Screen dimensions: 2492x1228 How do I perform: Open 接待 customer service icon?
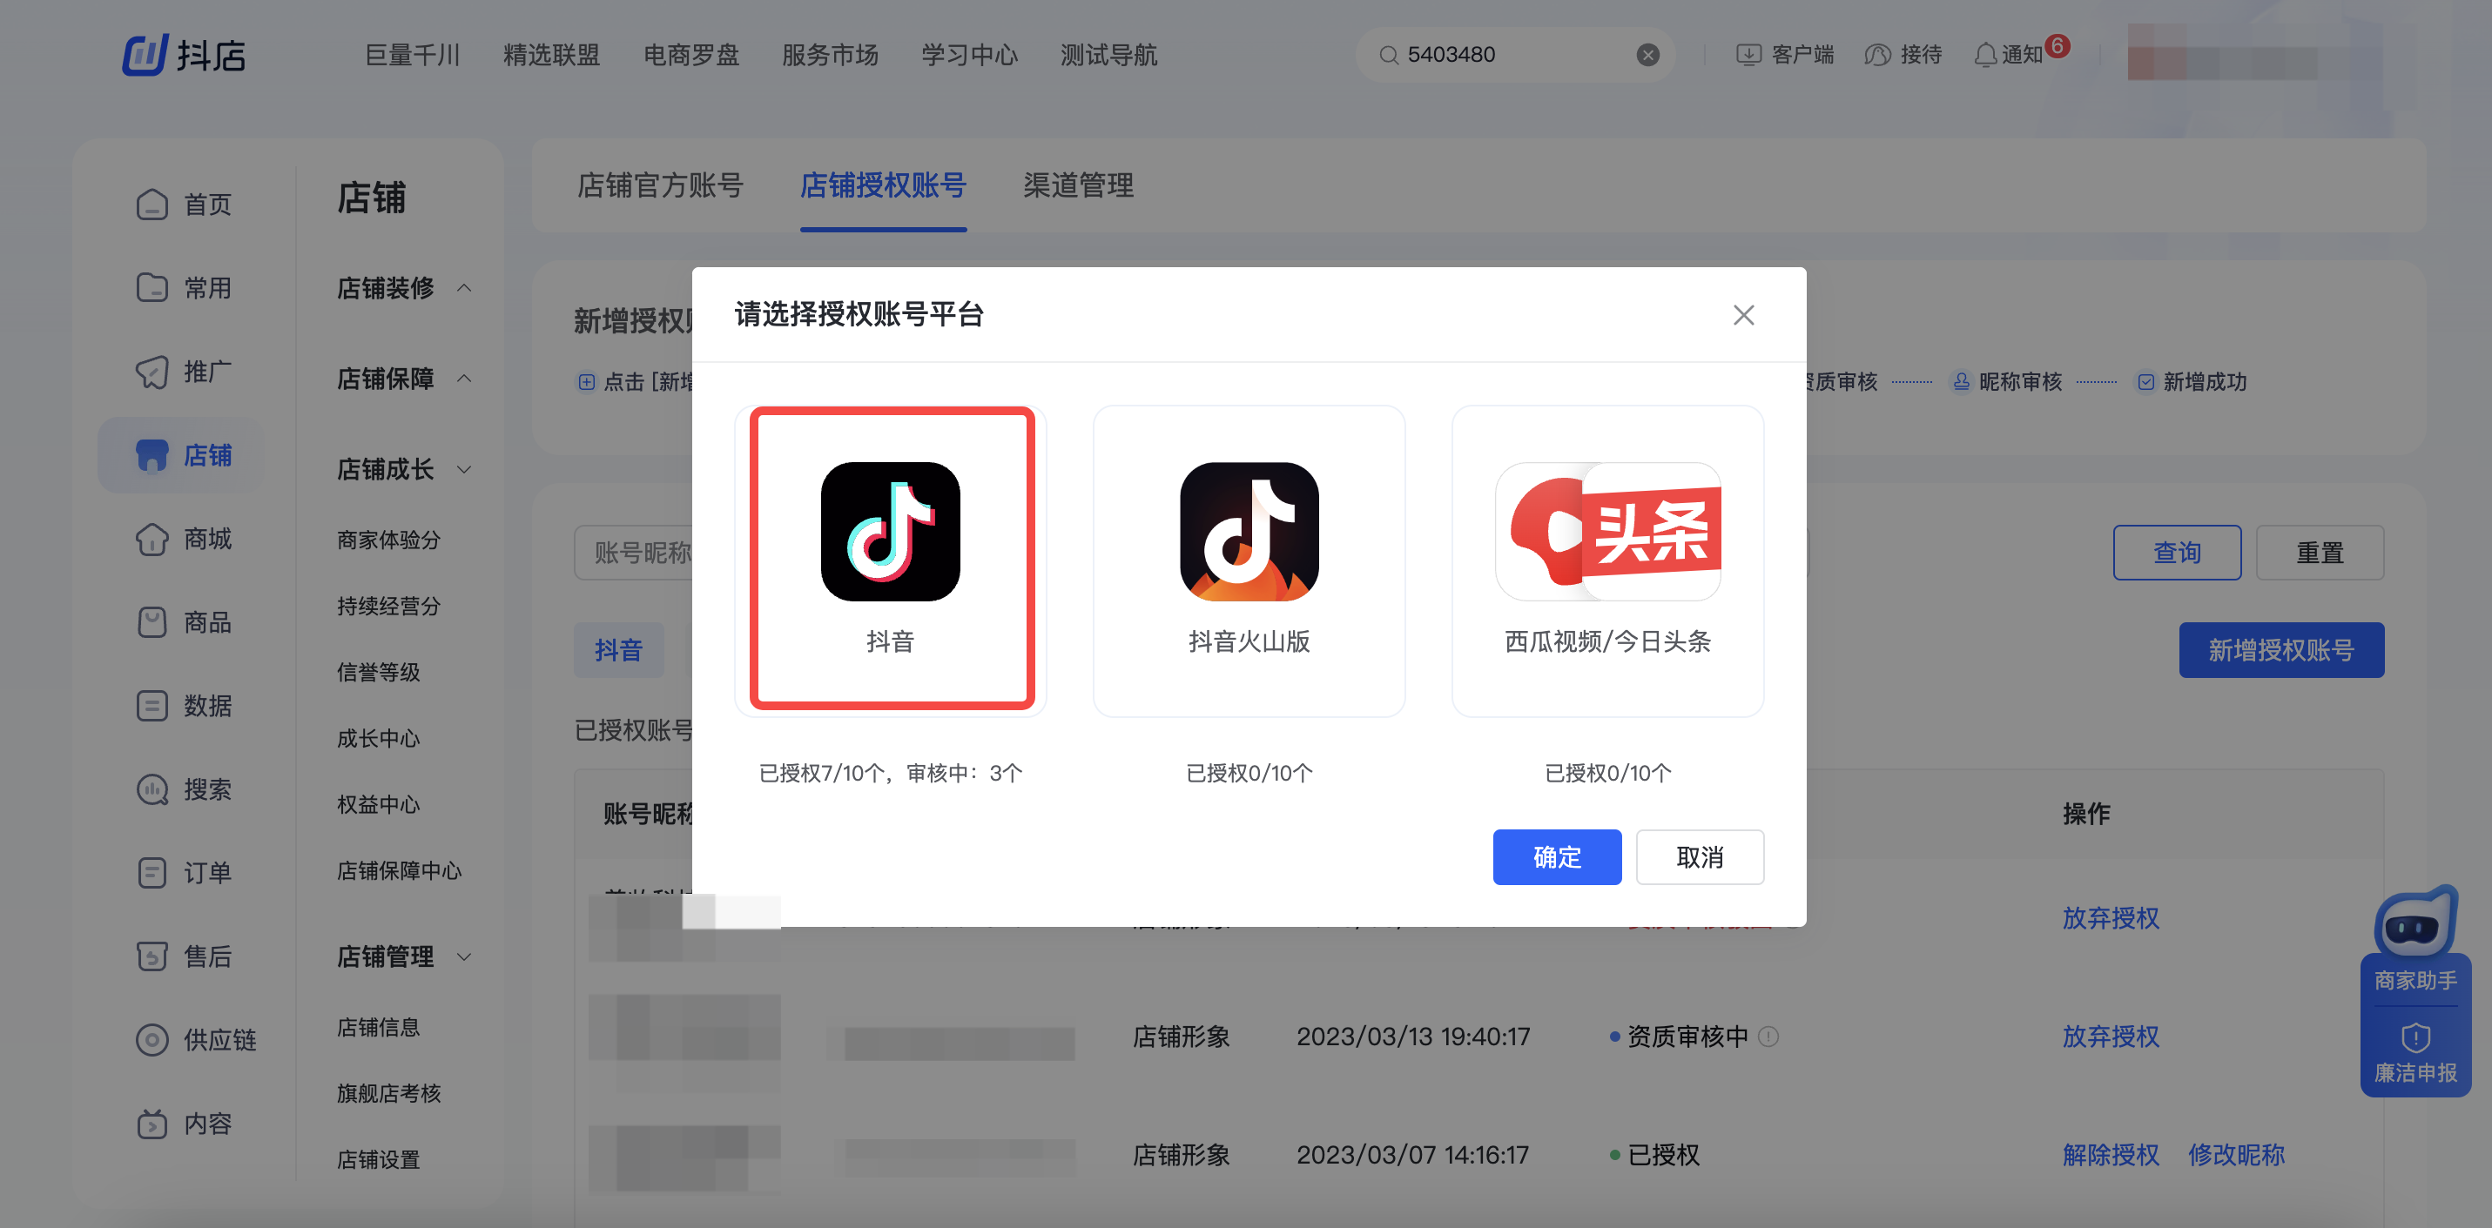click(x=1876, y=55)
